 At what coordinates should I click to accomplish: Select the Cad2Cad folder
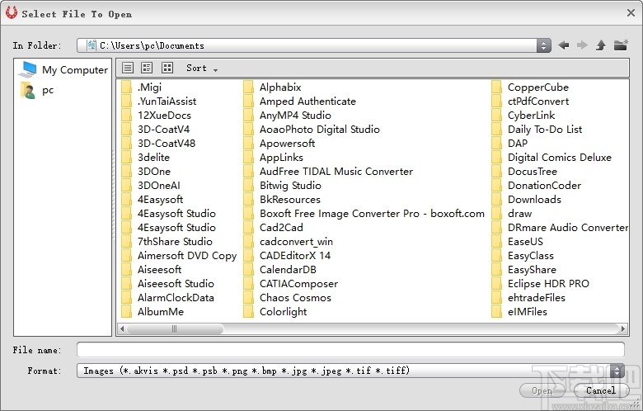click(x=273, y=228)
